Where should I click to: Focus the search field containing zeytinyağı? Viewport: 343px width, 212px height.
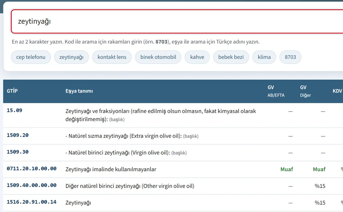coord(177,21)
